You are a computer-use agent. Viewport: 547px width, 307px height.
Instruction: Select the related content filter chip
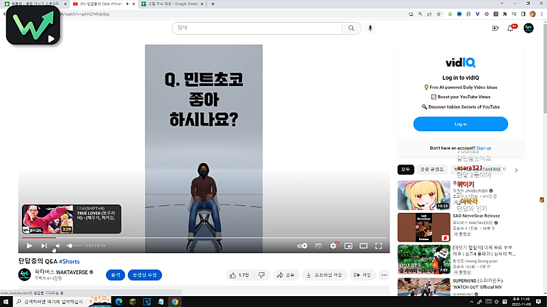[432, 169]
